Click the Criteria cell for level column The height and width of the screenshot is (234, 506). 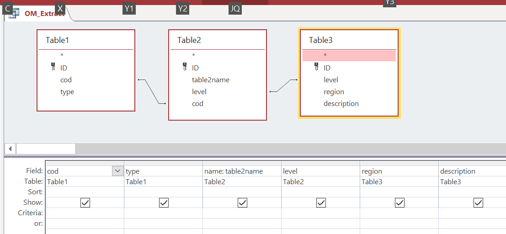pos(320,213)
